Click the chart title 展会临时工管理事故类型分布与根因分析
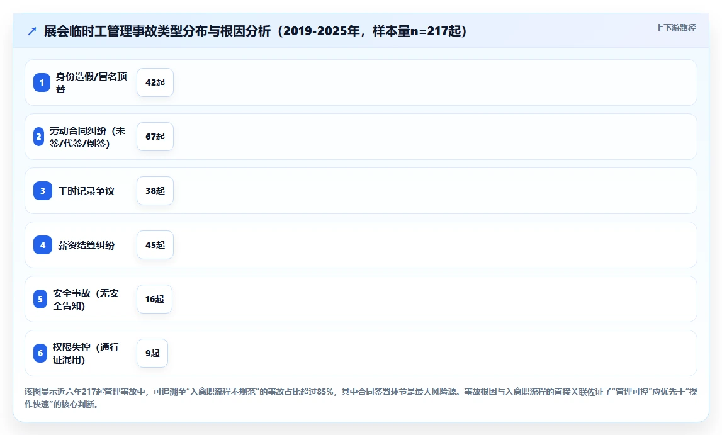The height and width of the screenshot is (435, 722). (256, 31)
